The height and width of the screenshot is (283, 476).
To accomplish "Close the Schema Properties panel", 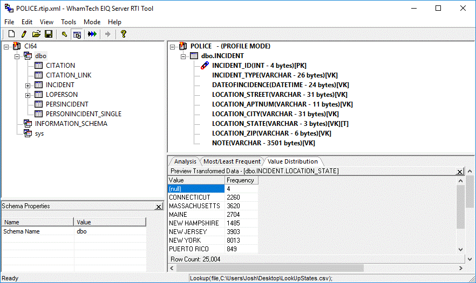I will point(159,207).
